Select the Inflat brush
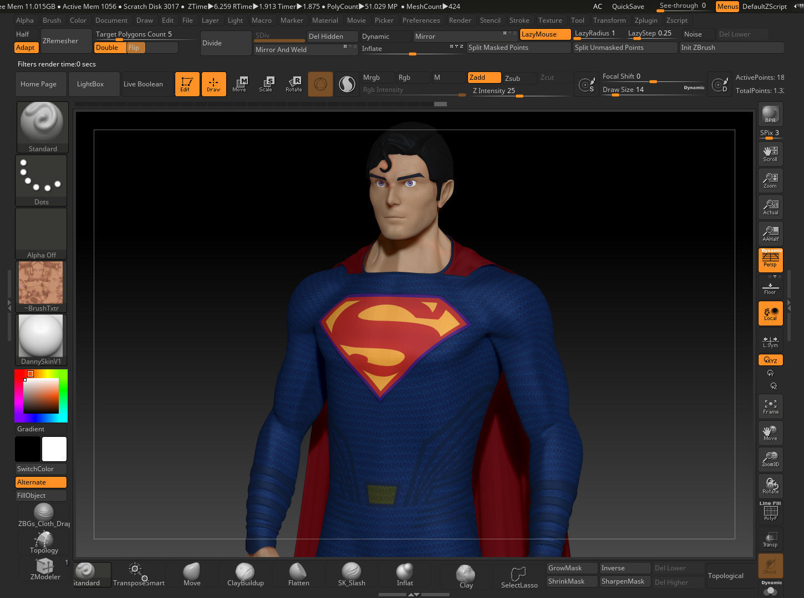Screen dimensions: 804x598 (405, 575)
